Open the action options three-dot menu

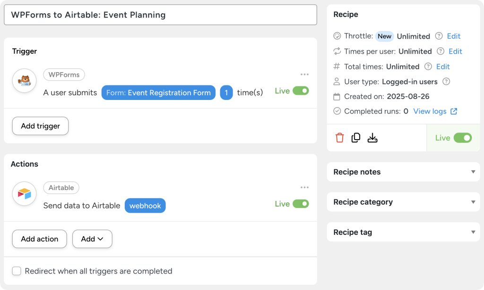click(x=304, y=187)
